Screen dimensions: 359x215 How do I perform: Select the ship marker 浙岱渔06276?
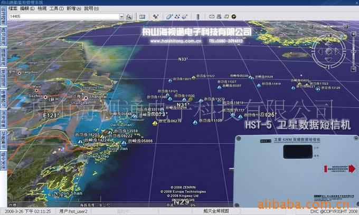click(x=155, y=123)
